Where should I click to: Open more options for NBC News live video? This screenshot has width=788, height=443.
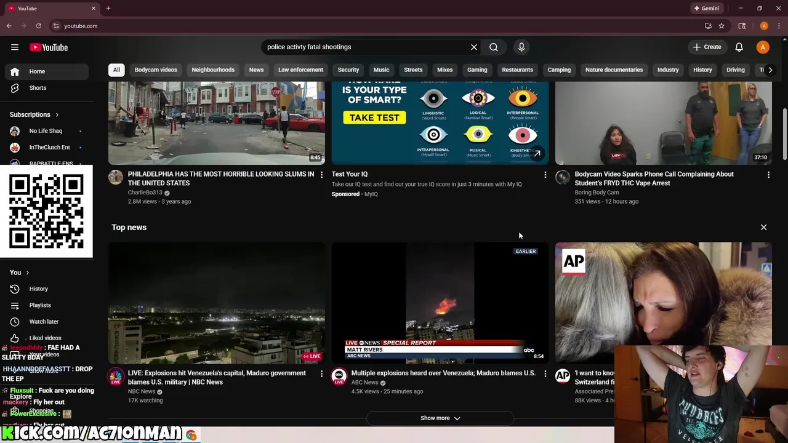click(321, 373)
